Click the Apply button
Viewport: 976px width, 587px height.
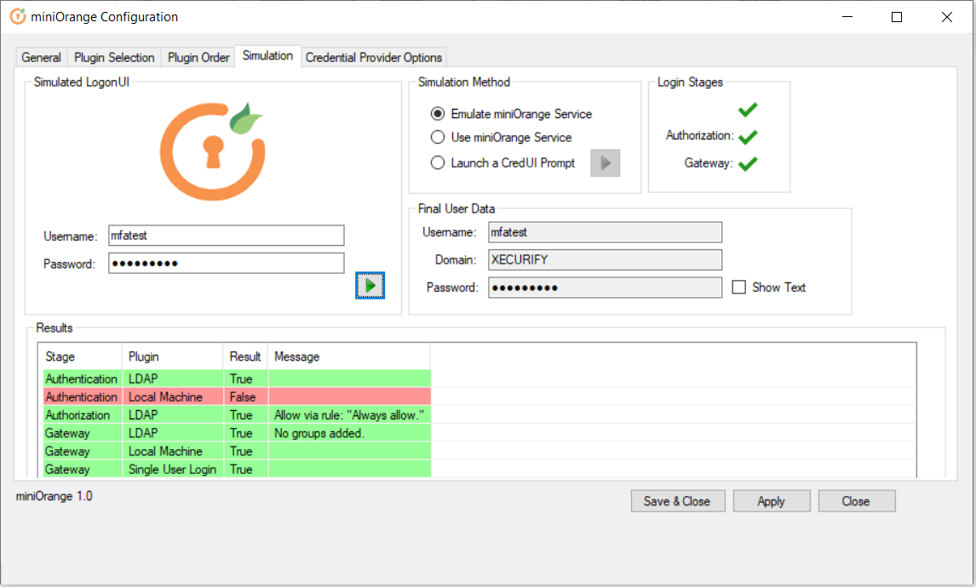pyautogui.click(x=772, y=501)
